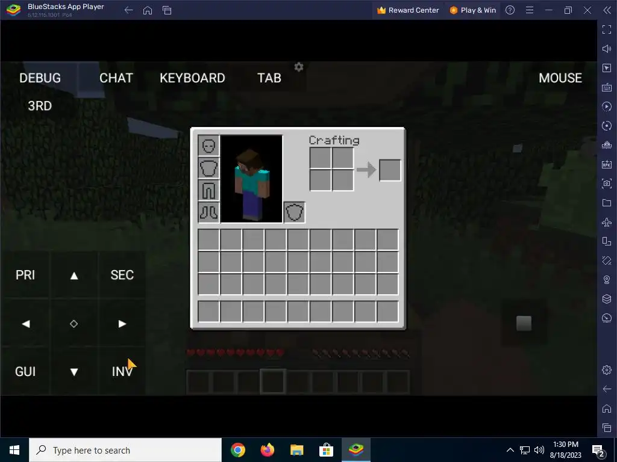
Task: Open the media folder in sidebar
Action: (x=607, y=203)
